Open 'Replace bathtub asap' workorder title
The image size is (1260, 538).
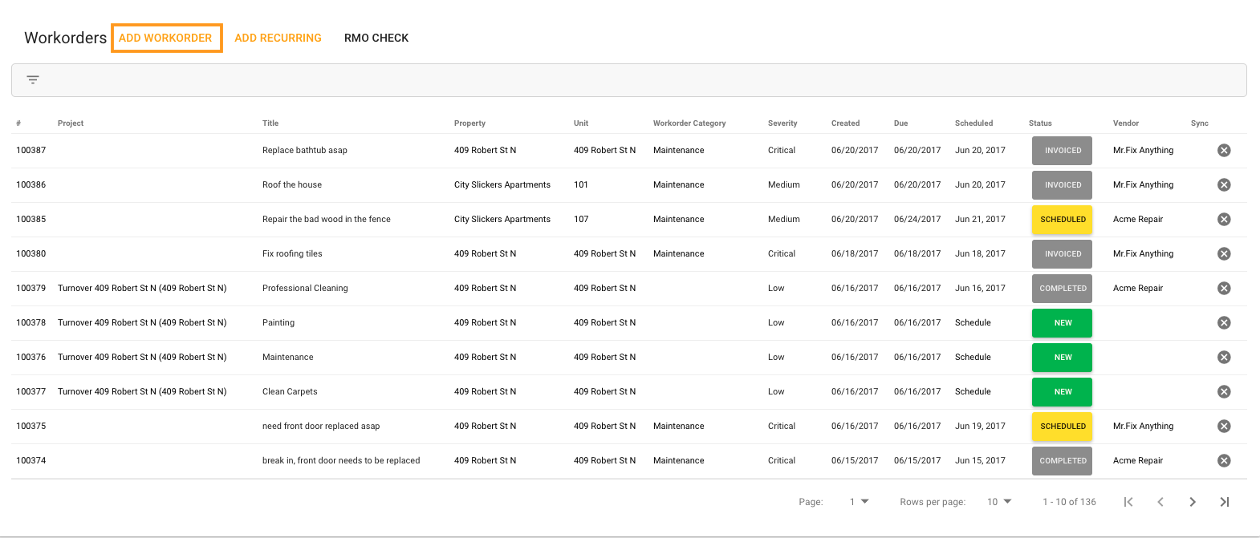[305, 150]
